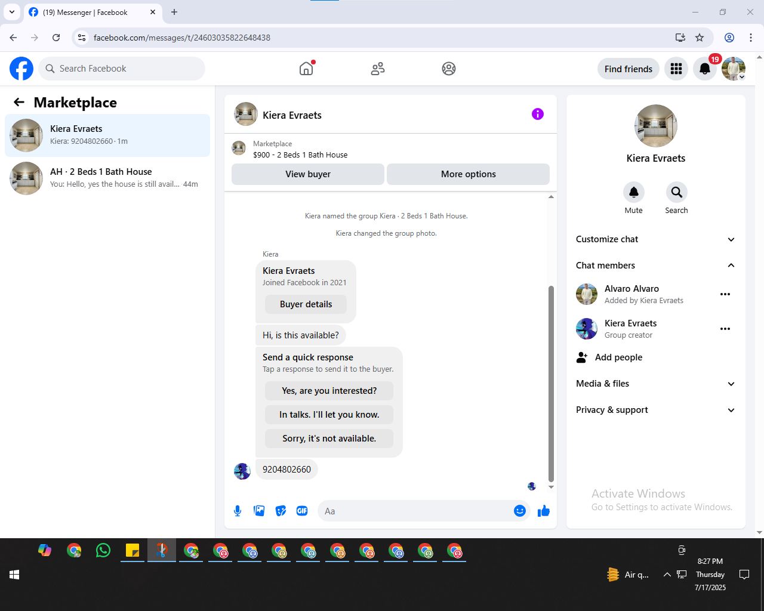
Task: Search in conversation using magnifier icon
Action: click(677, 192)
